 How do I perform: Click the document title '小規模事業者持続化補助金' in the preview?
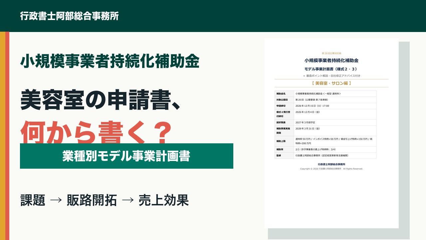pos(331,61)
